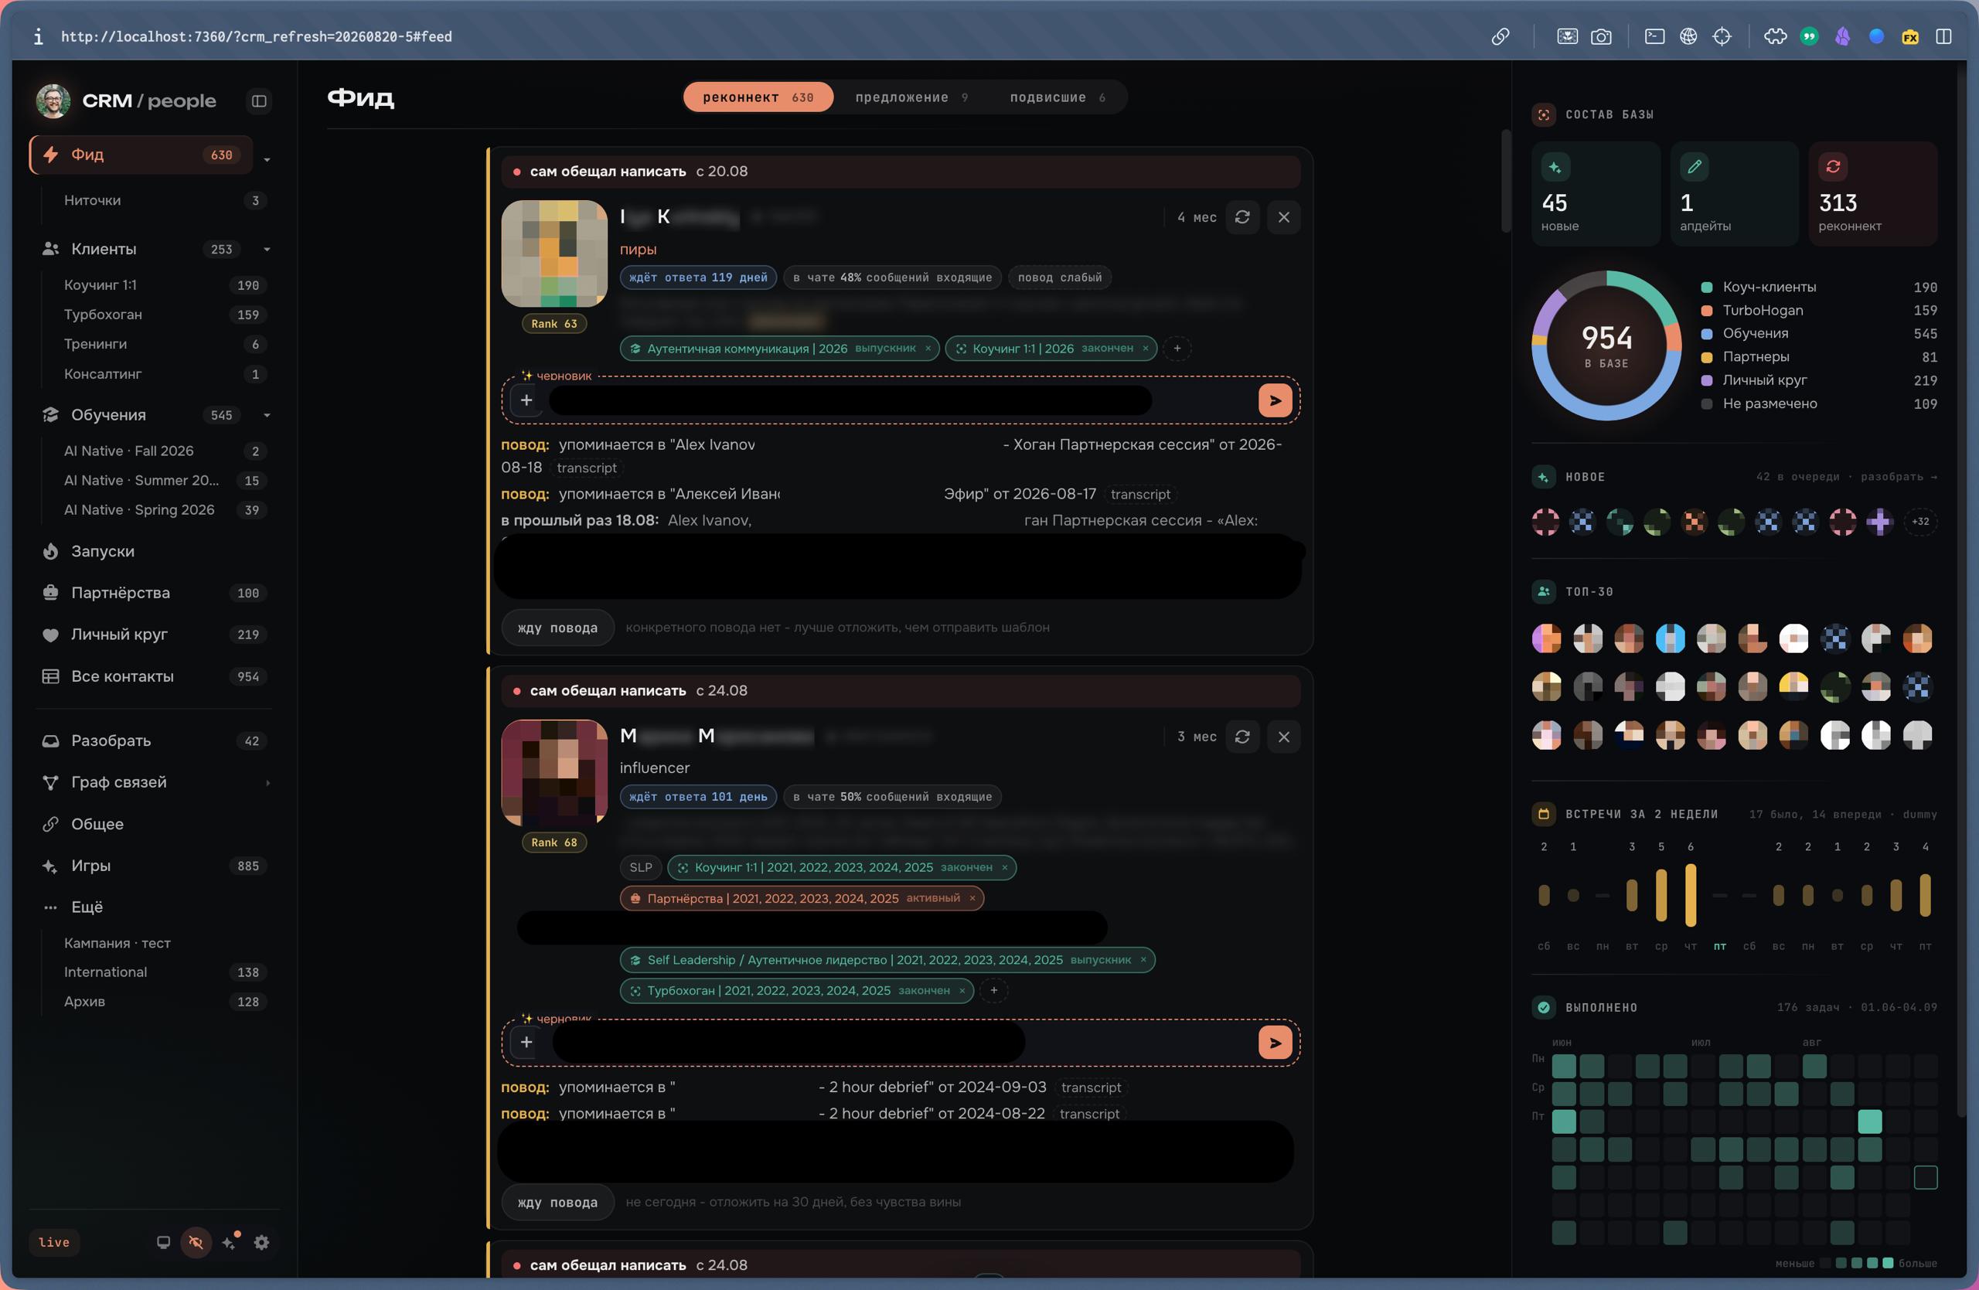
Task: Toggle the live mode badge
Action: pos(54,1242)
